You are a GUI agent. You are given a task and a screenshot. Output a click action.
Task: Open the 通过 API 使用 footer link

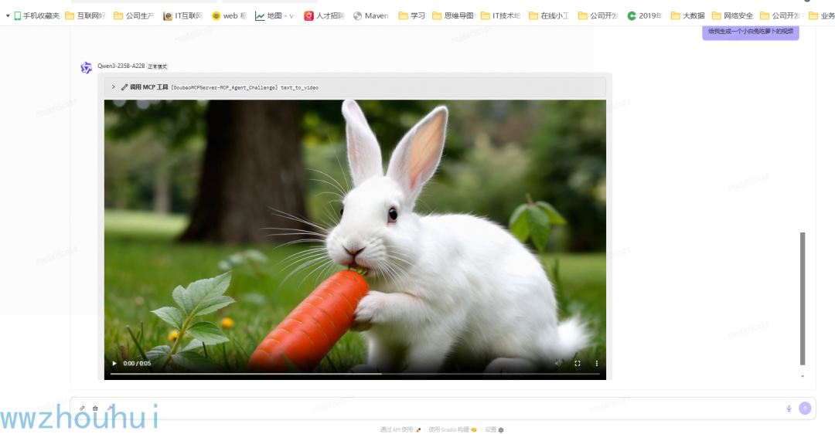[400, 429]
